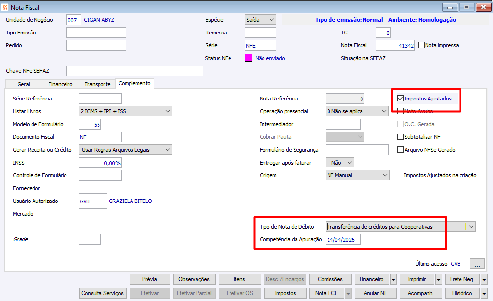The width and height of the screenshot is (493, 301).
Task: Open Acompanh. button
Action: [421, 293]
